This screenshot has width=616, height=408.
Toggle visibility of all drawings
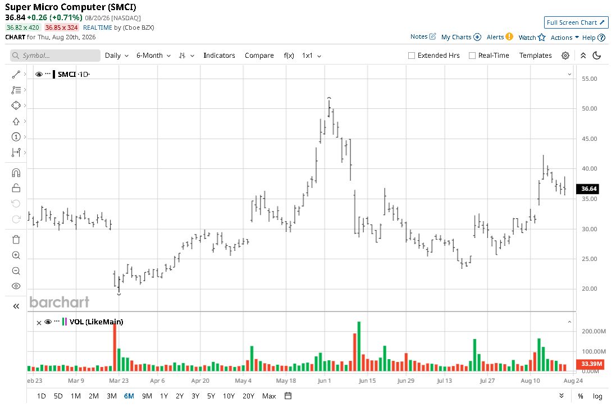tap(16, 286)
